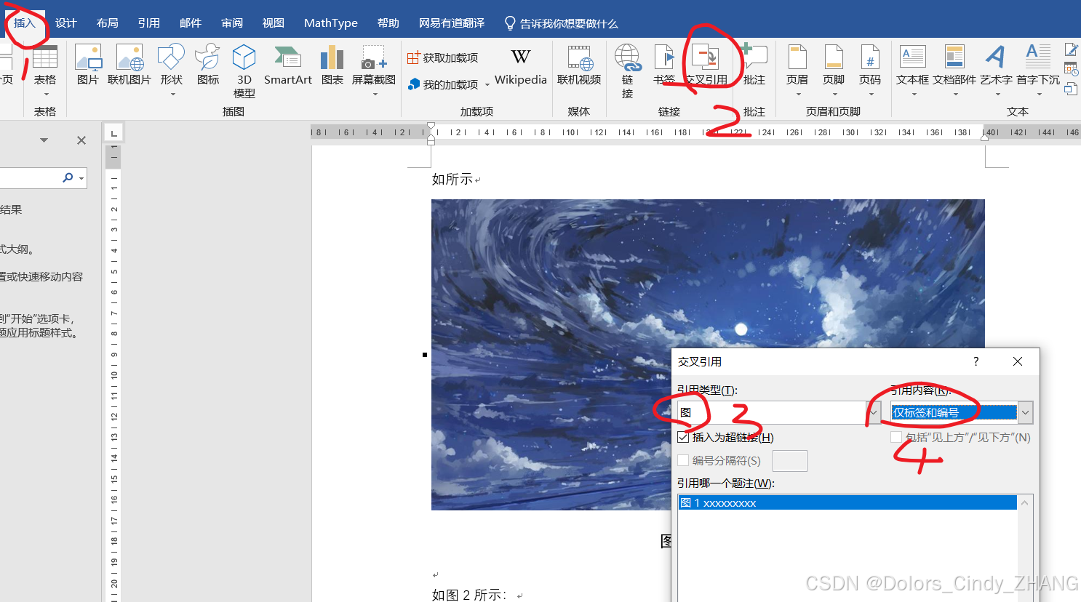Open the Header (页眉) menu
The image size is (1081, 602).
coord(797,71)
